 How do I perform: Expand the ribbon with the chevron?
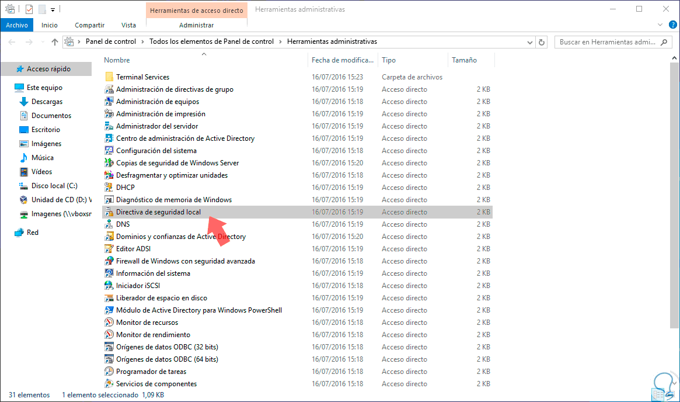660,25
